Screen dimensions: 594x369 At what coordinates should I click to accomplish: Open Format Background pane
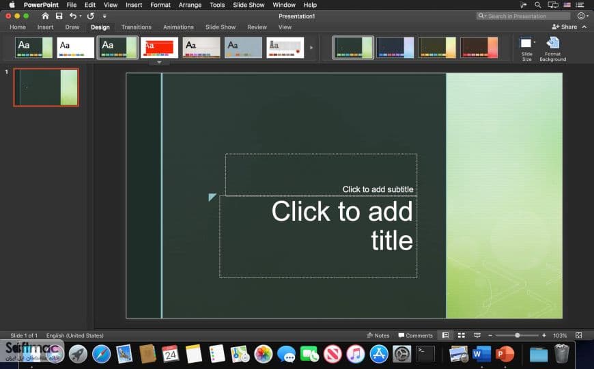coord(553,49)
